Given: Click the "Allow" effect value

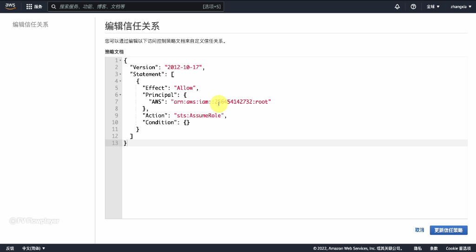Looking at the screenshot, I should pos(185,88).
